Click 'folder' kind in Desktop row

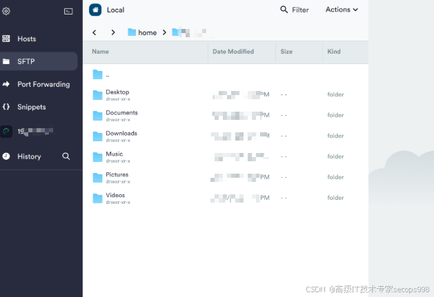coord(335,94)
